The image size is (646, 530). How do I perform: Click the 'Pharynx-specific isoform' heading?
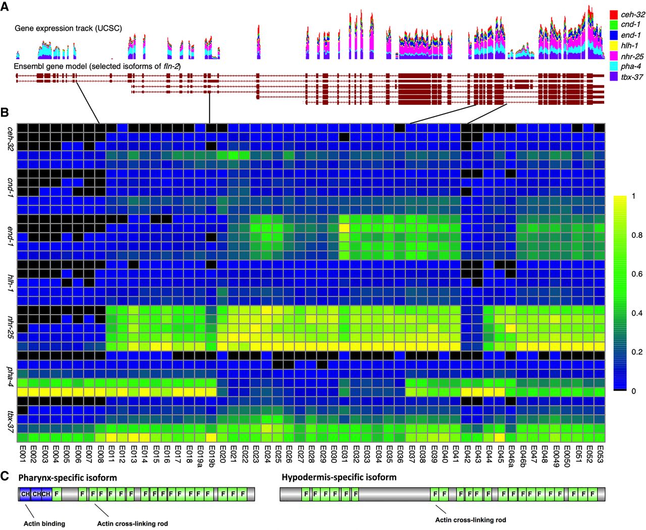tap(68, 478)
